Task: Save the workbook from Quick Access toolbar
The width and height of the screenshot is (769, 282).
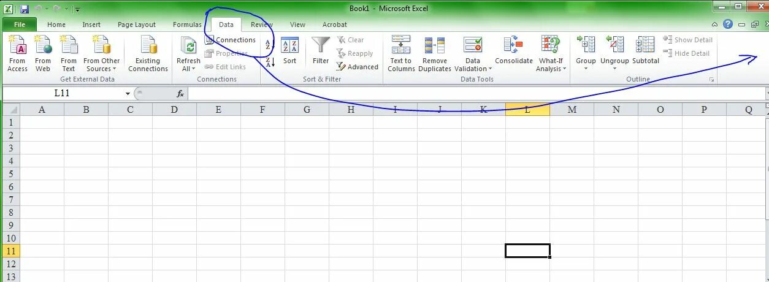Action: [x=25, y=9]
